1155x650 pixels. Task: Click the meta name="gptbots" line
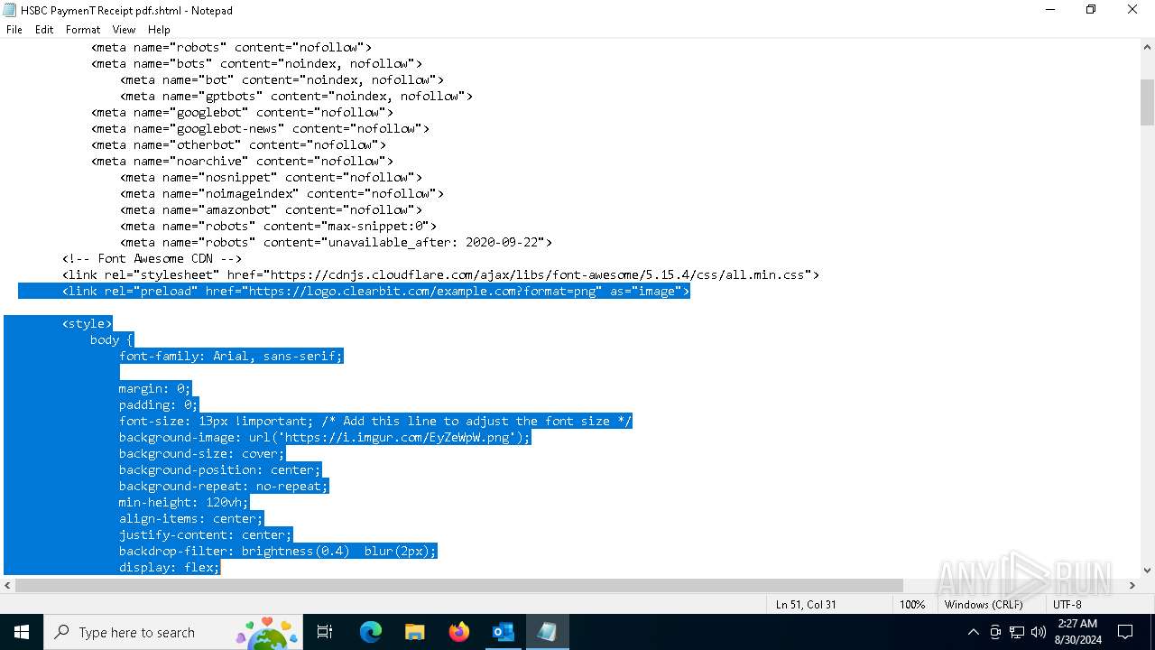coord(296,97)
